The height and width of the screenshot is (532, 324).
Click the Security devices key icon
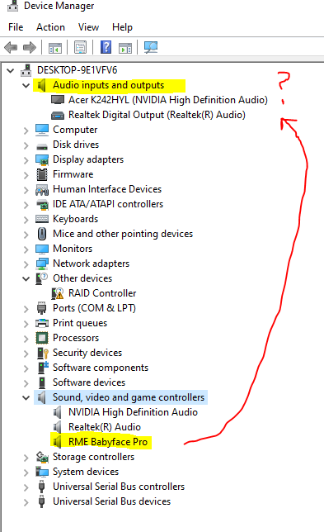(43, 353)
